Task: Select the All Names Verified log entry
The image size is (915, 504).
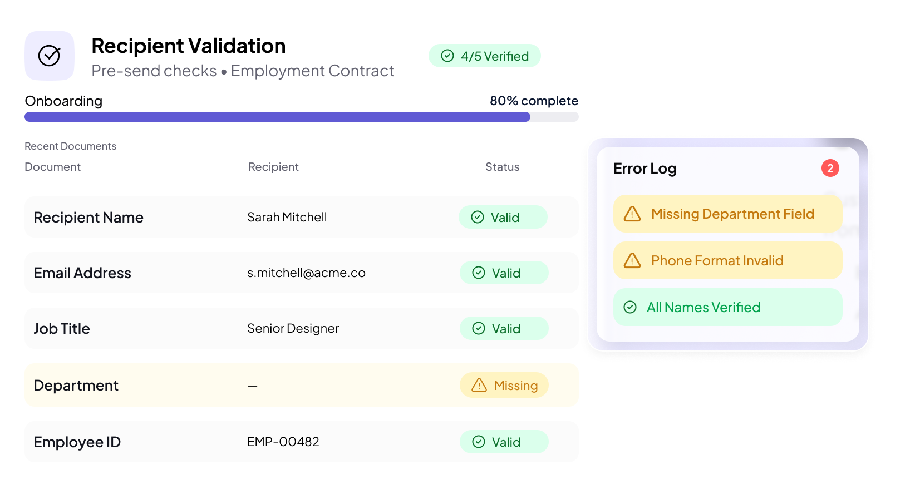Action: 727,307
